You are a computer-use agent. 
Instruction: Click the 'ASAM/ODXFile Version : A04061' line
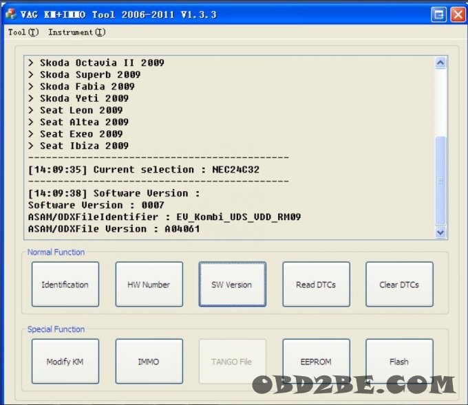(114, 229)
